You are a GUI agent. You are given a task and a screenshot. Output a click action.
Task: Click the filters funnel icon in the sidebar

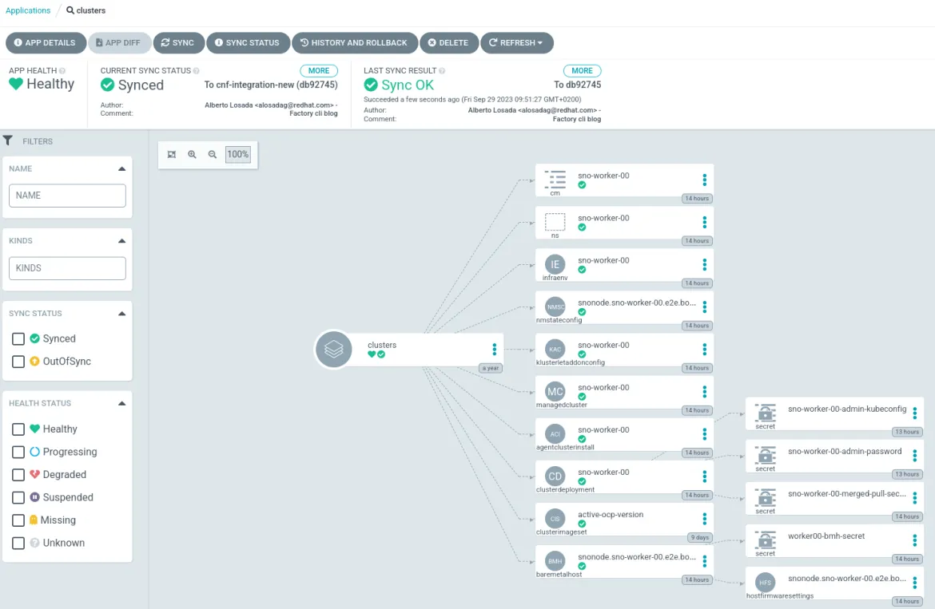coord(8,141)
